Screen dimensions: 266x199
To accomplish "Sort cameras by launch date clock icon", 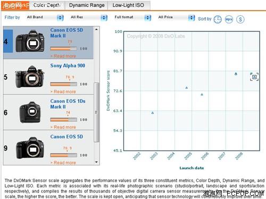I will coord(218,19).
